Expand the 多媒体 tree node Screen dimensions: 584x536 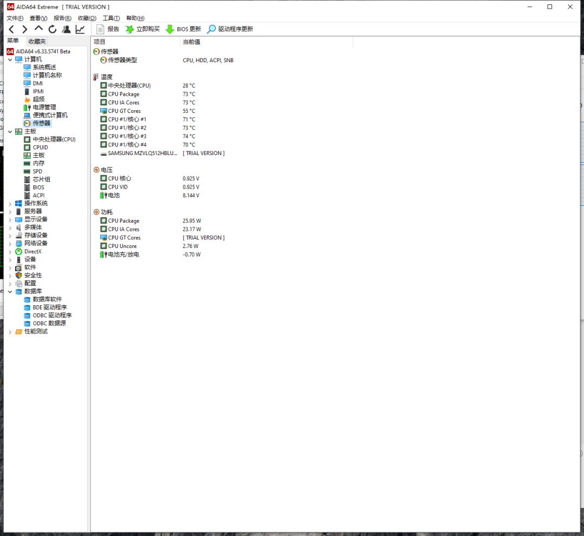10,228
